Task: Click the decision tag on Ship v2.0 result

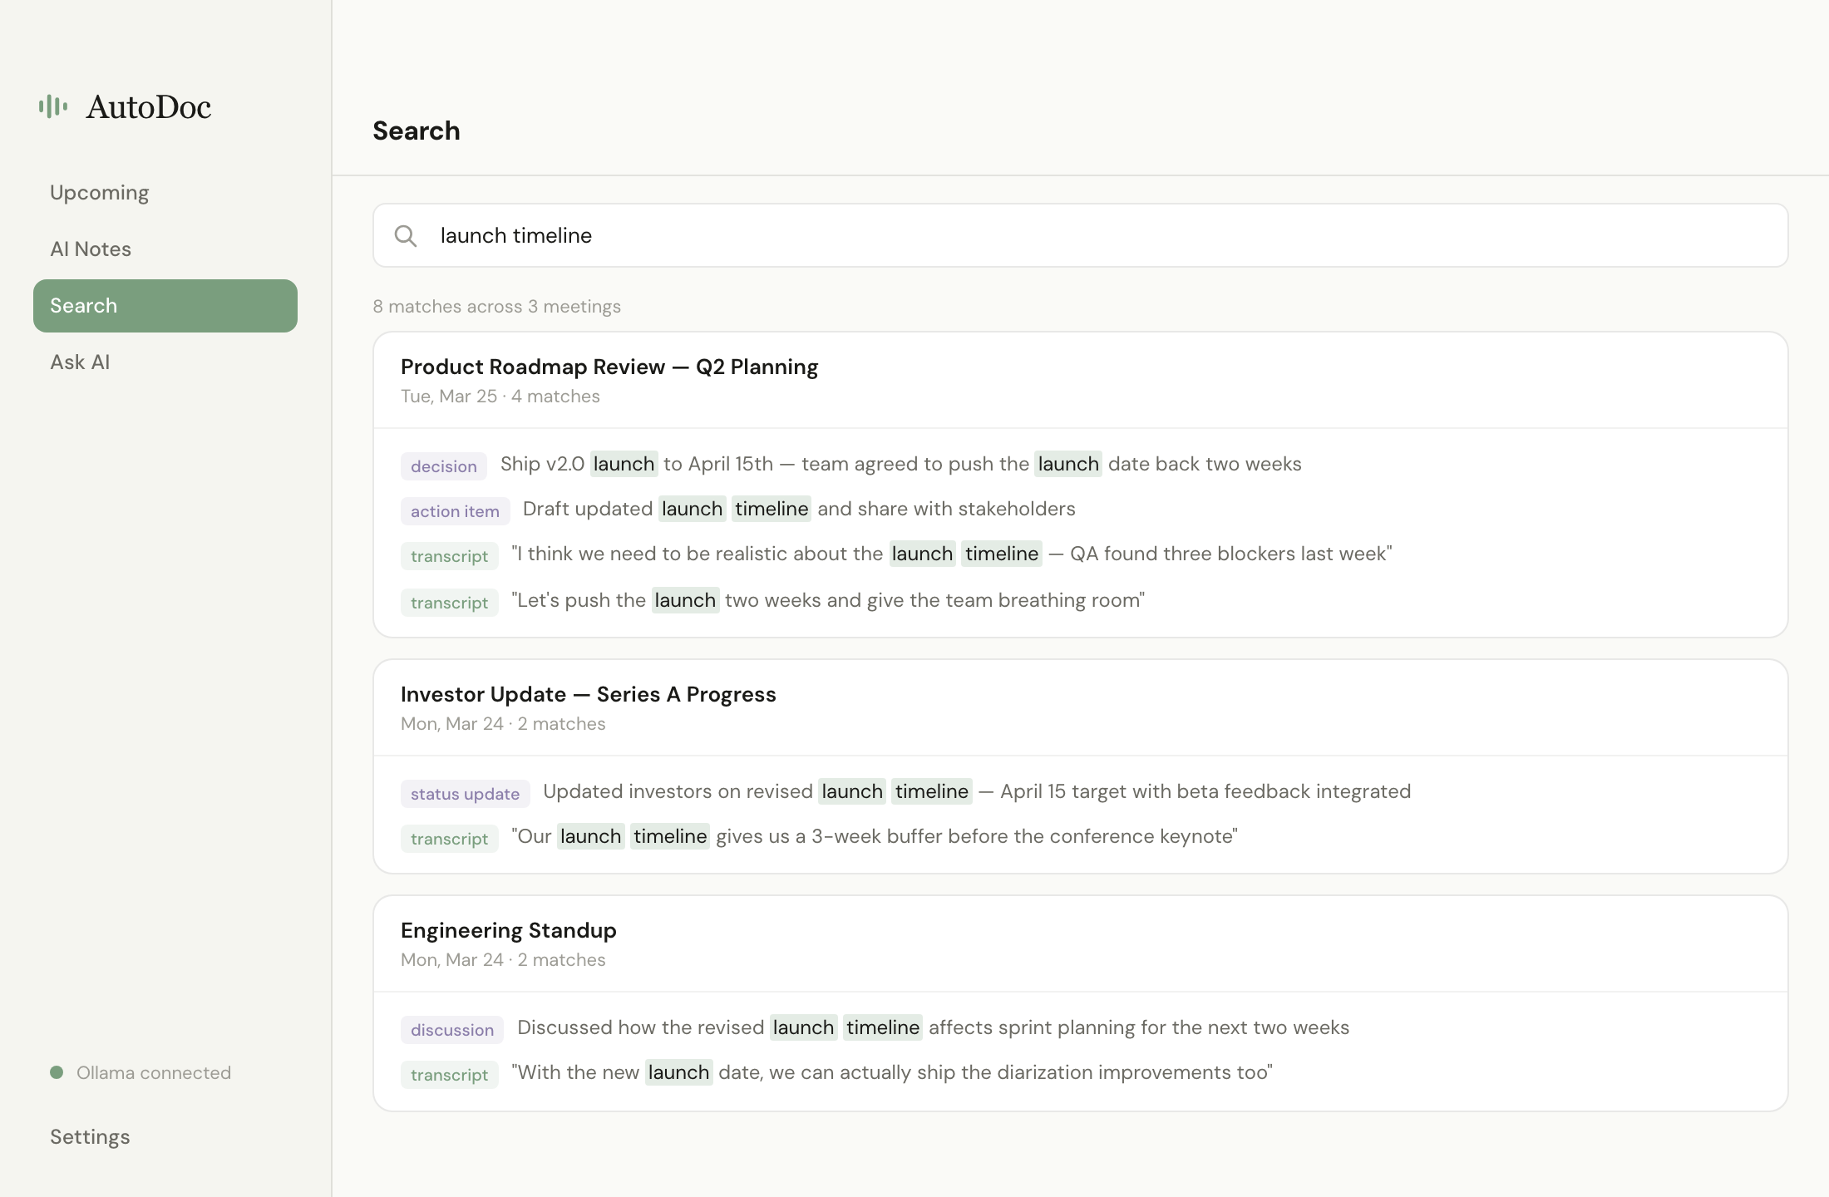Action: (443, 465)
